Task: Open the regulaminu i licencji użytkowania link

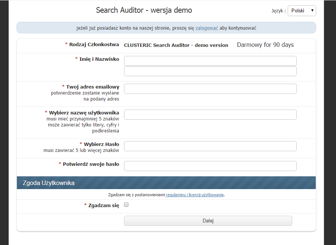Action: (195, 195)
